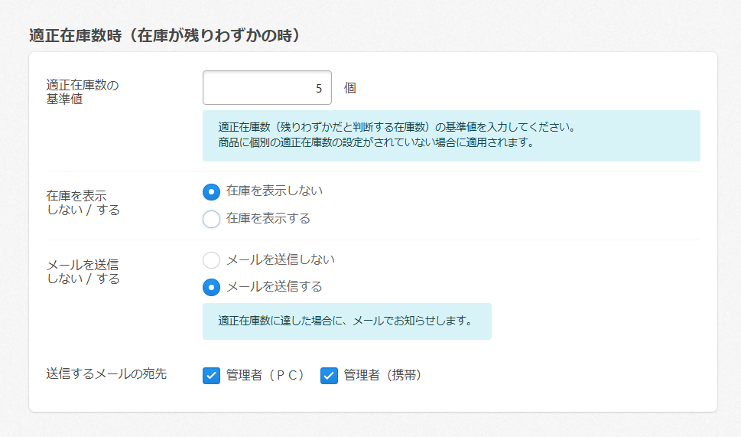Viewport: 741px width, 437px height.
Task: Uncheck the 管理者（ＰＣ） checkbox
Action: 212,376
